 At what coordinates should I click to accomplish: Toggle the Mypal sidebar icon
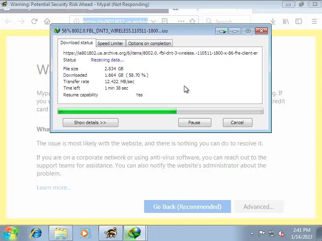click(299, 21)
